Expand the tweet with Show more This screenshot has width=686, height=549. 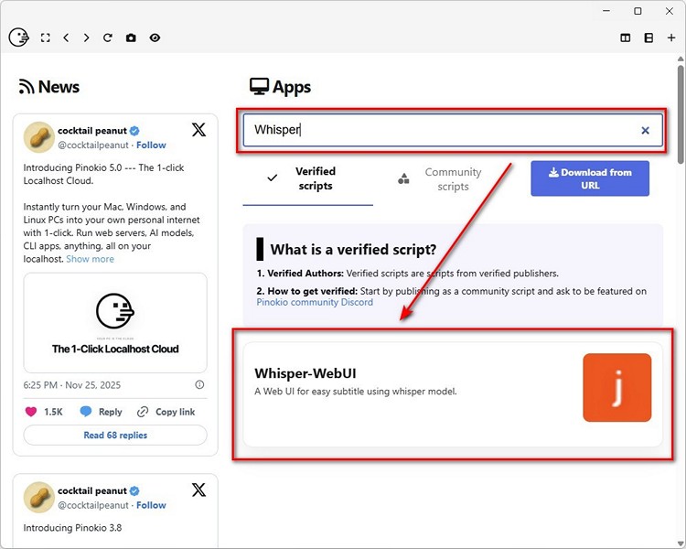pos(90,259)
